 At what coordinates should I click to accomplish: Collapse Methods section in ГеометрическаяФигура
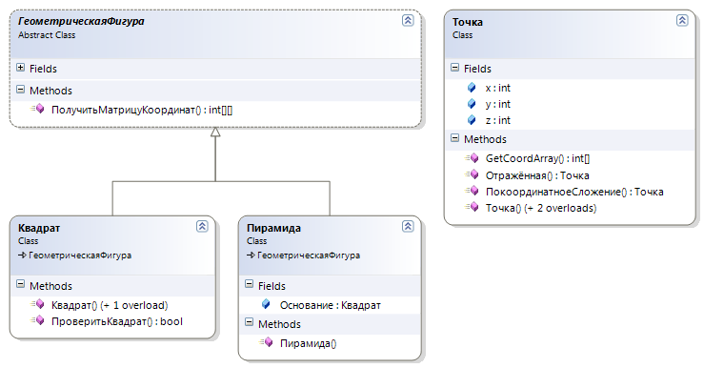coord(20,90)
